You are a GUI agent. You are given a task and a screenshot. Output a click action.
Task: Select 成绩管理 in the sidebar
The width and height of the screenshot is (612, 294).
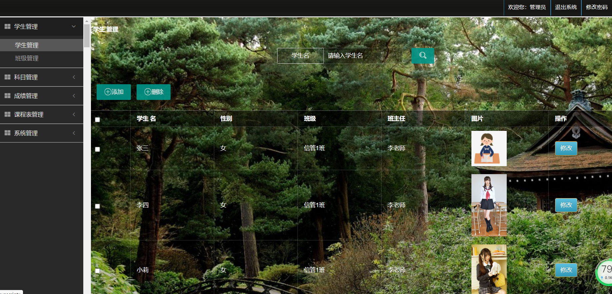point(42,96)
